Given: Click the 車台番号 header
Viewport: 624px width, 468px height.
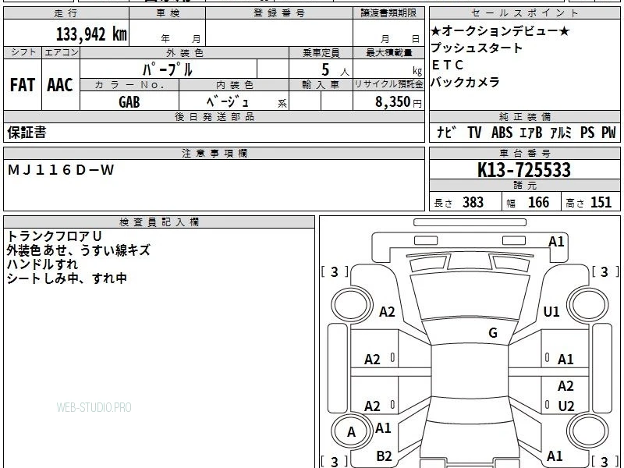Looking at the screenshot, I should (x=524, y=154).
